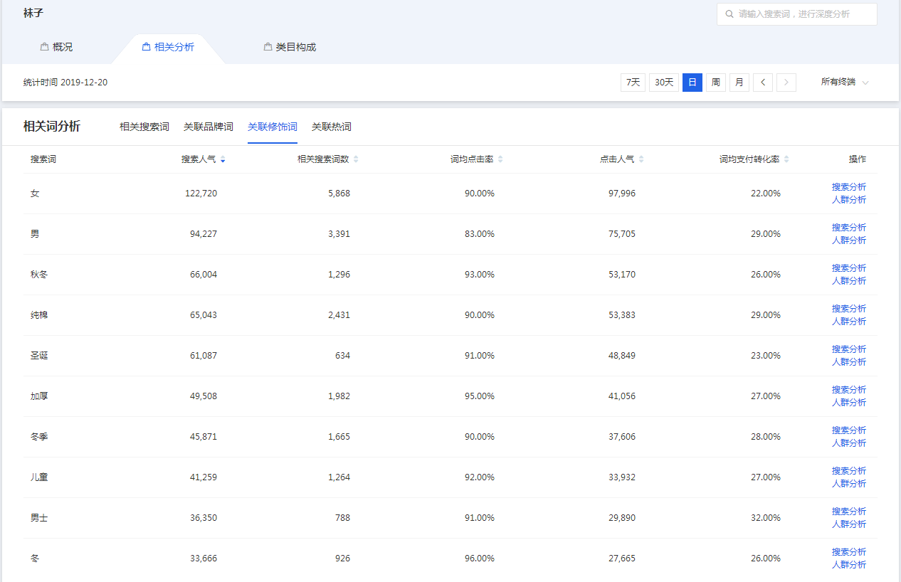The width and height of the screenshot is (901, 582).
Task: Sort by 词均支付转化率 column arrows
Action: pos(786,160)
